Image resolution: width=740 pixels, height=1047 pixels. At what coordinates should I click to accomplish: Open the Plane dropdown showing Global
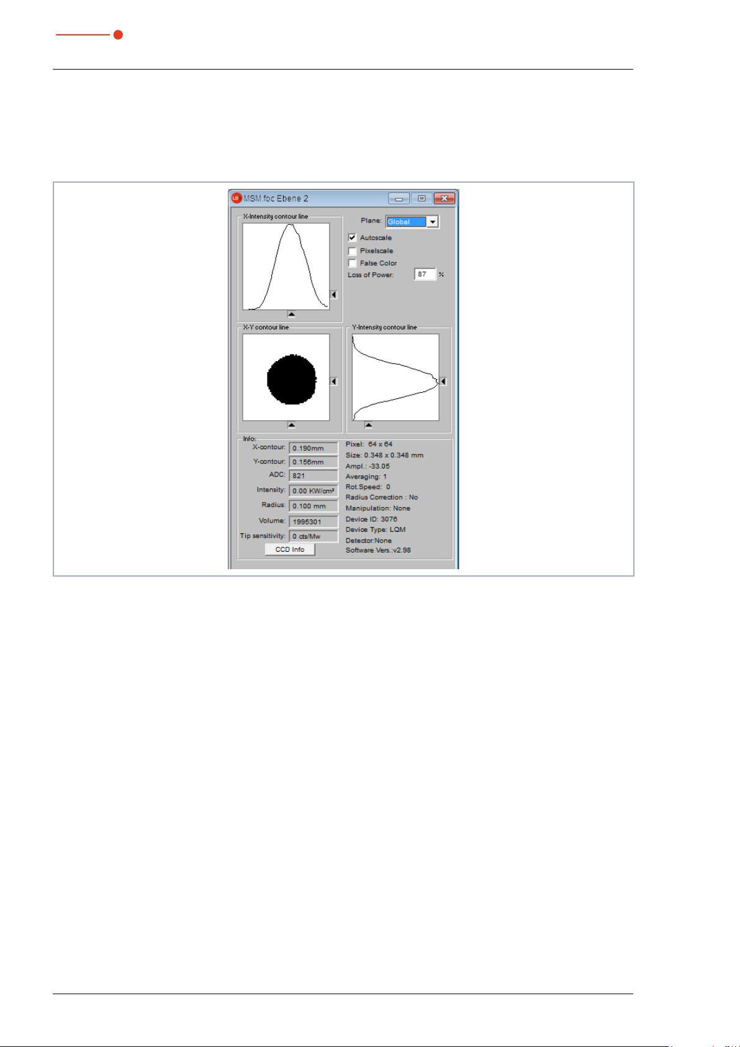pos(412,222)
